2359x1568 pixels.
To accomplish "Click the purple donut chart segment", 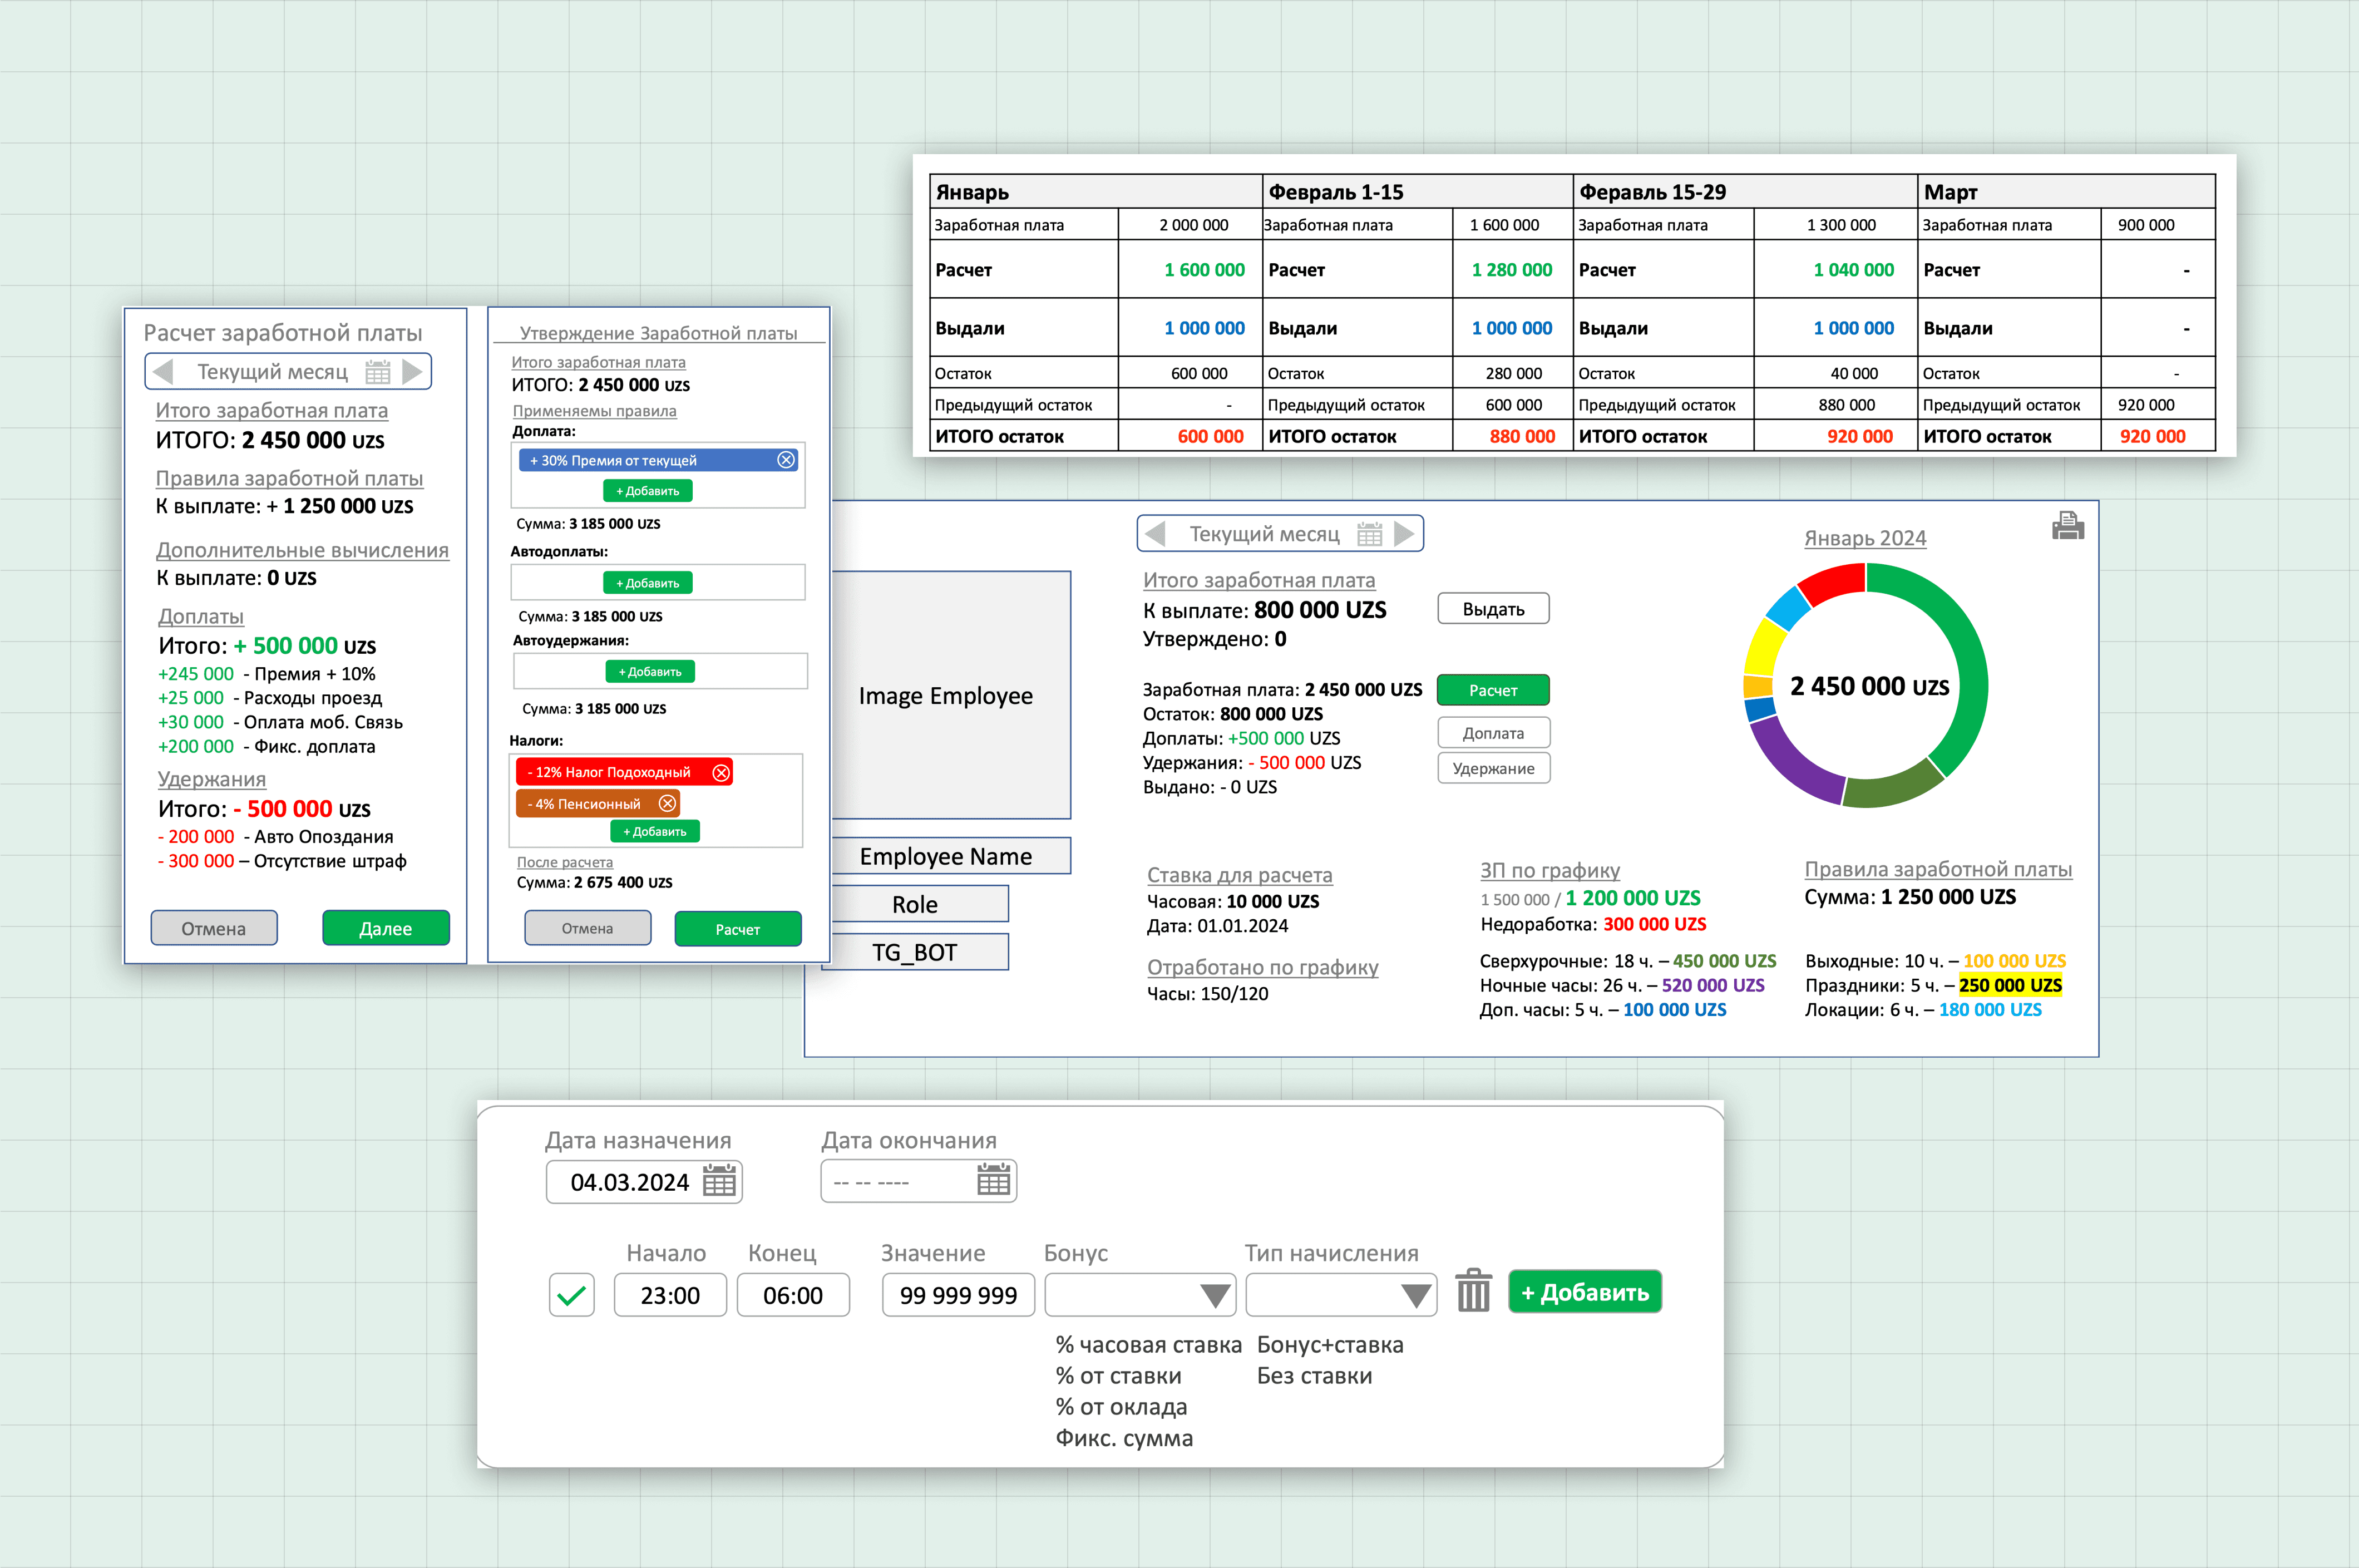I will (1790, 761).
